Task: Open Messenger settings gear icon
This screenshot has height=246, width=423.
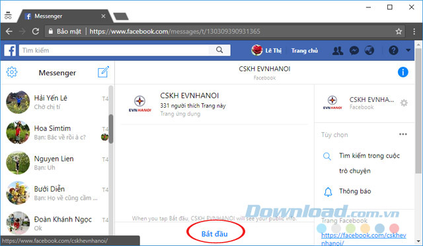Action: (12, 72)
